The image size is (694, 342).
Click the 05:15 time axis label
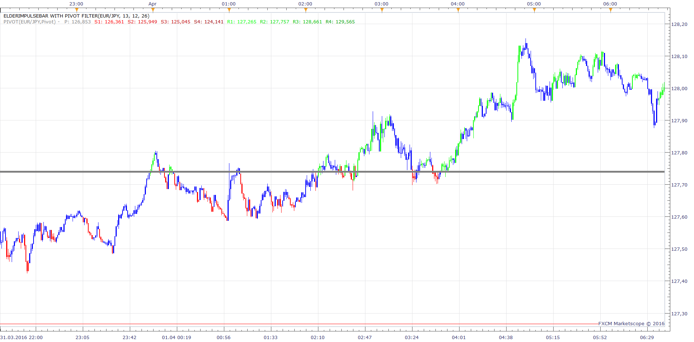[553, 337]
